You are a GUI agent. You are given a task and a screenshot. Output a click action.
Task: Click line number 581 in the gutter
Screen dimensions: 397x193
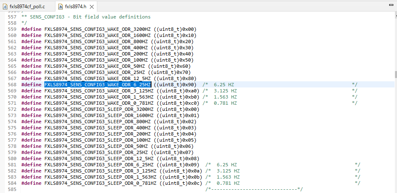[x=11, y=165]
